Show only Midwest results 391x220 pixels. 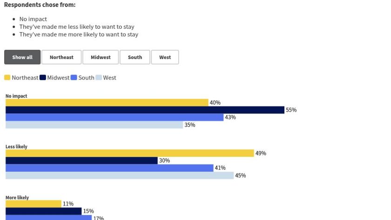pos(101,57)
